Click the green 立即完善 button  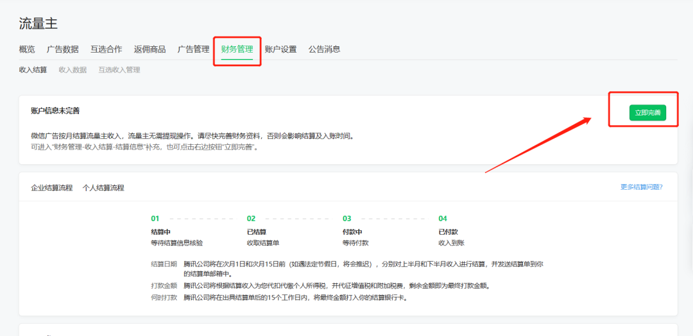pyautogui.click(x=647, y=113)
